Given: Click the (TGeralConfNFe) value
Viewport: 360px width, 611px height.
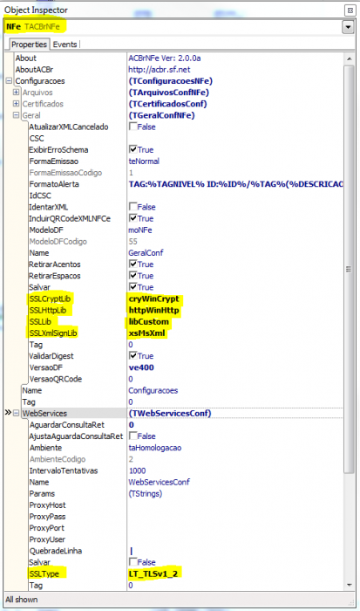Looking at the screenshot, I should click(x=161, y=115).
